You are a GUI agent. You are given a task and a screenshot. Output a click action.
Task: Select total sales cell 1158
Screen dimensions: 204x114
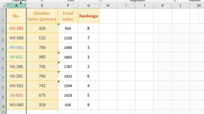68,38
